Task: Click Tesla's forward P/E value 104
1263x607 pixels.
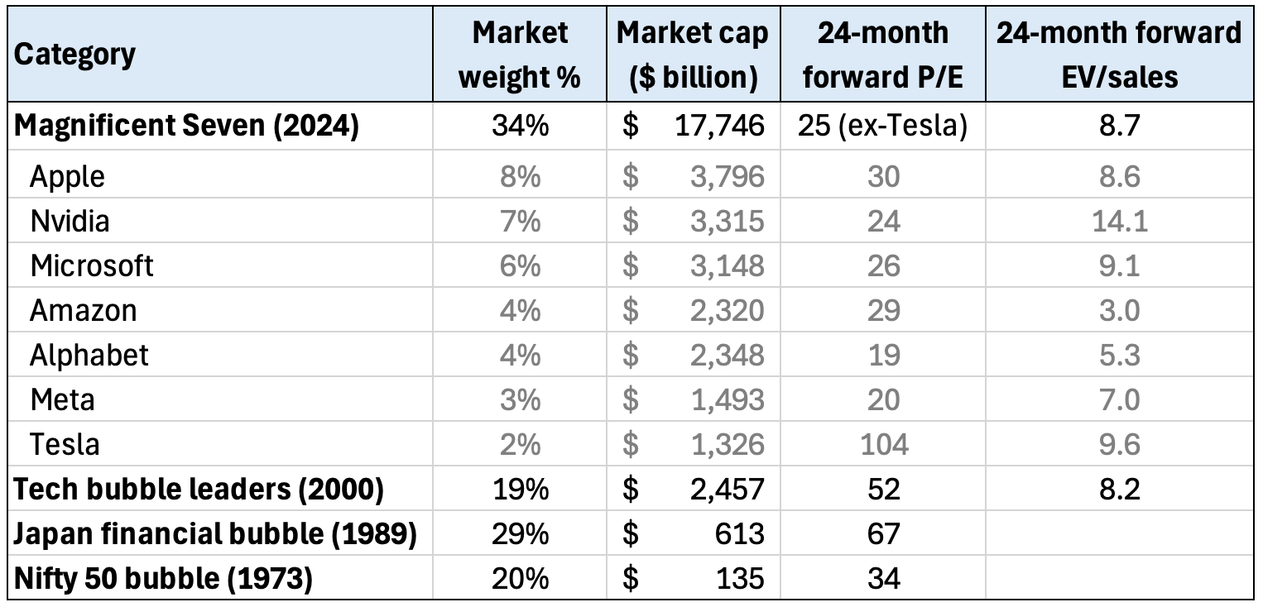Action: [x=883, y=444]
